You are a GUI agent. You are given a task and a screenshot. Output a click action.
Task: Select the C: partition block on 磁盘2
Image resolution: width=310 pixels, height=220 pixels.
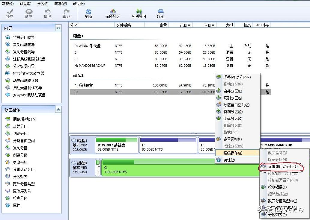click(135, 170)
